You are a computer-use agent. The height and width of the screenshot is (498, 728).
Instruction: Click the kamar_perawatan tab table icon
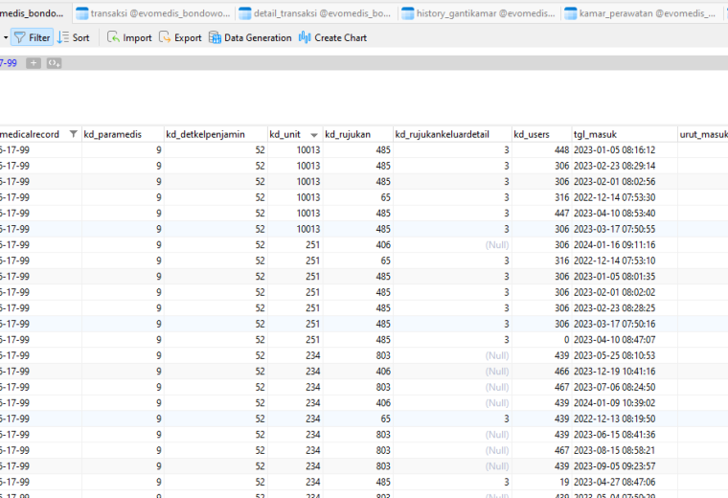pyautogui.click(x=571, y=13)
